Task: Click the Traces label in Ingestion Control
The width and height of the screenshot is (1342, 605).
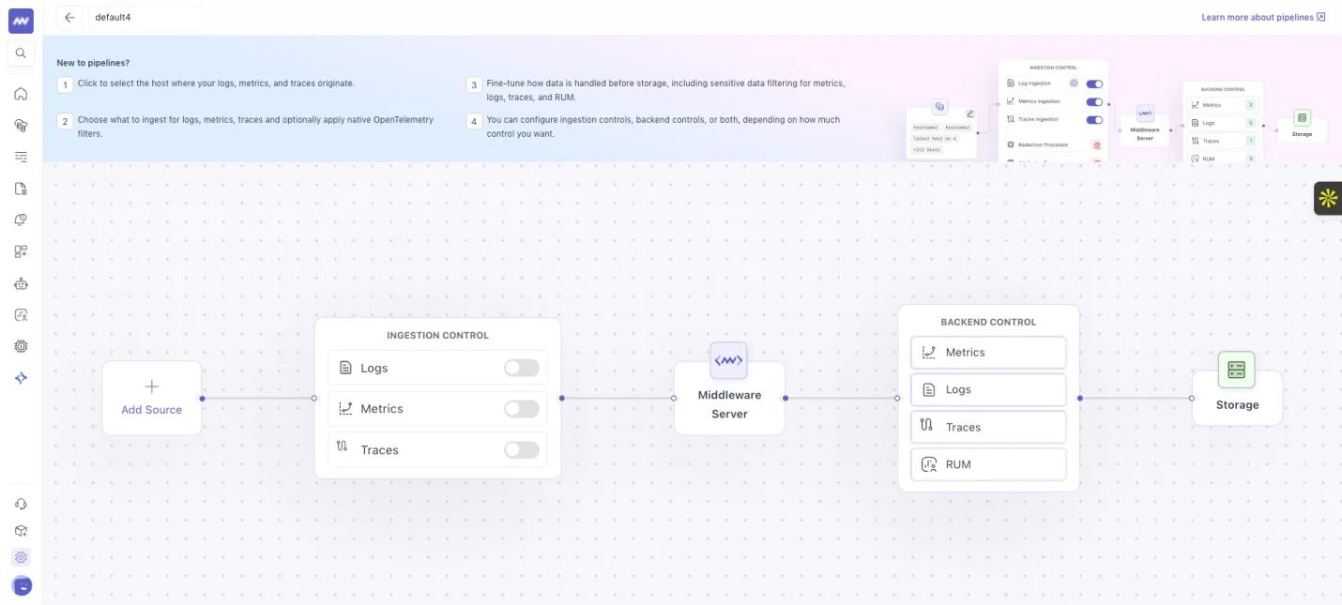Action: click(x=379, y=450)
